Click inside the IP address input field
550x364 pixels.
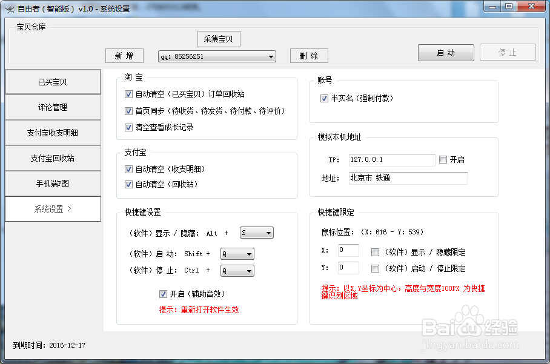point(391,160)
